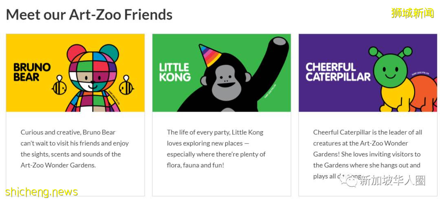
Task: Click Bruno Bear's description paragraph
Action: tap(75, 149)
